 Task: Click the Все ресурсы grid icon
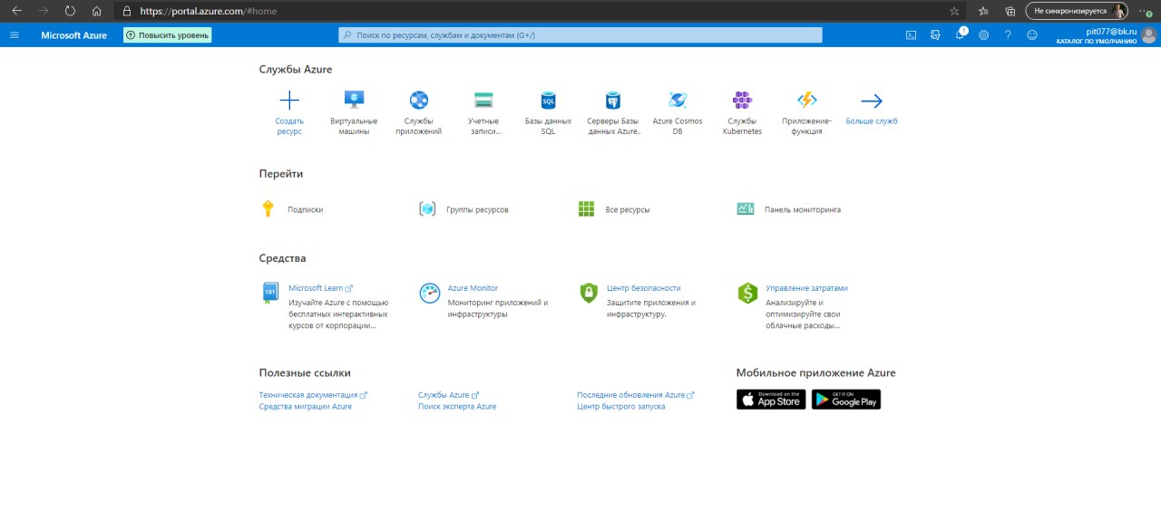click(586, 209)
